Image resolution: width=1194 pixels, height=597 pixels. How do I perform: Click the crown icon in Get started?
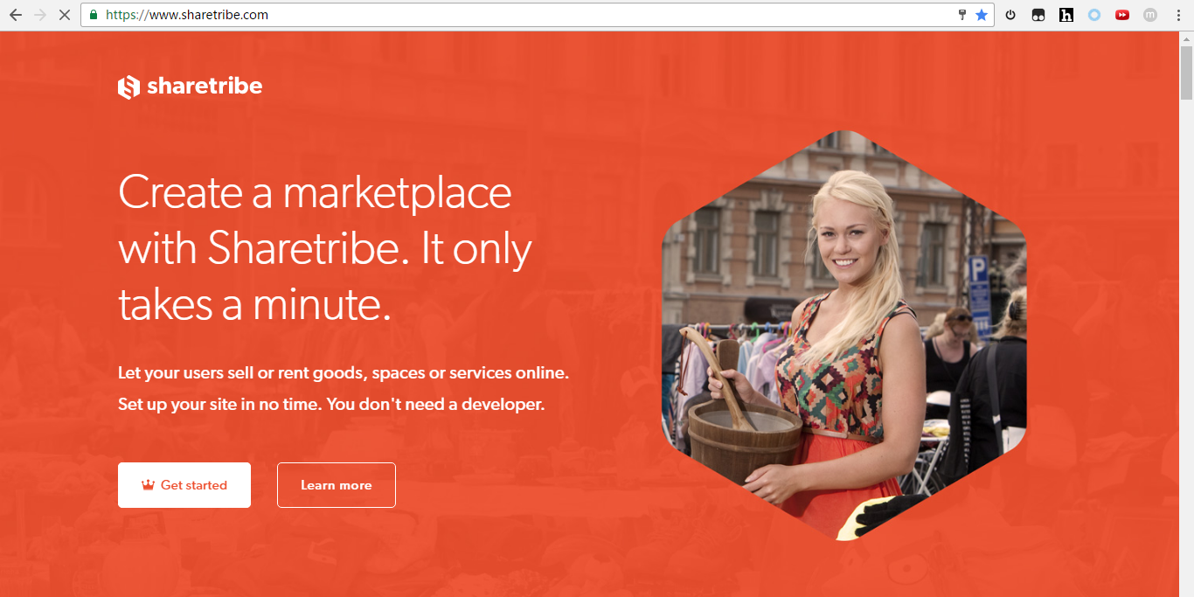(x=148, y=485)
